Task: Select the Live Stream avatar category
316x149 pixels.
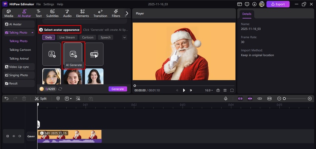Action: 67,37
